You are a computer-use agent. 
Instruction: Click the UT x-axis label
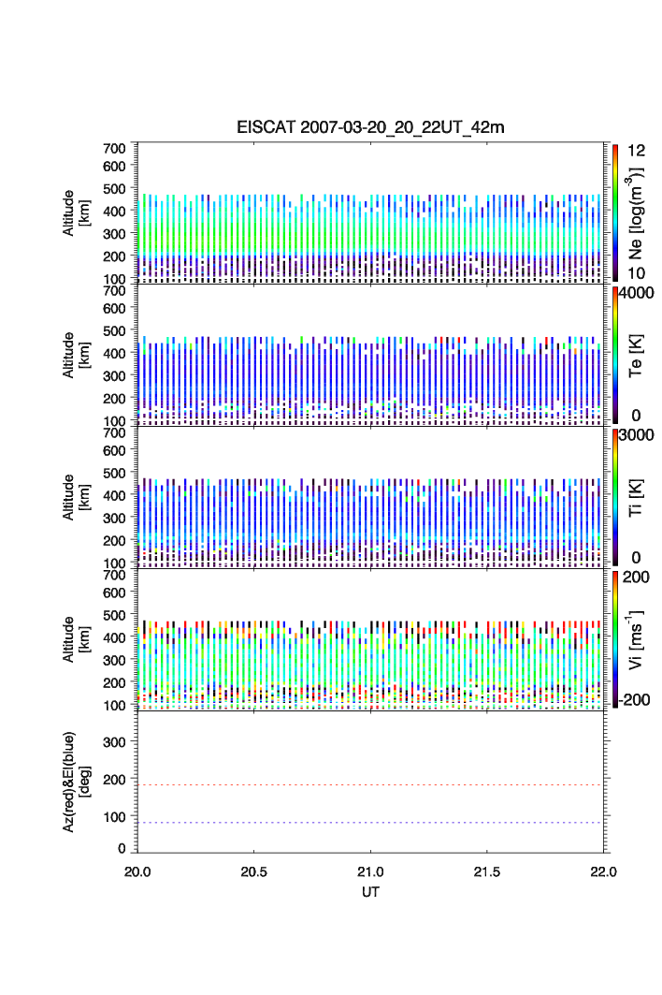click(371, 892)
